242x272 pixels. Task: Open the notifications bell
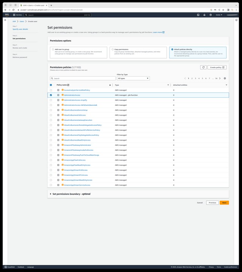click(x=204, y=15)
